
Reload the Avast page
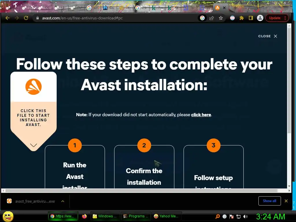click(x=26, y=18)
